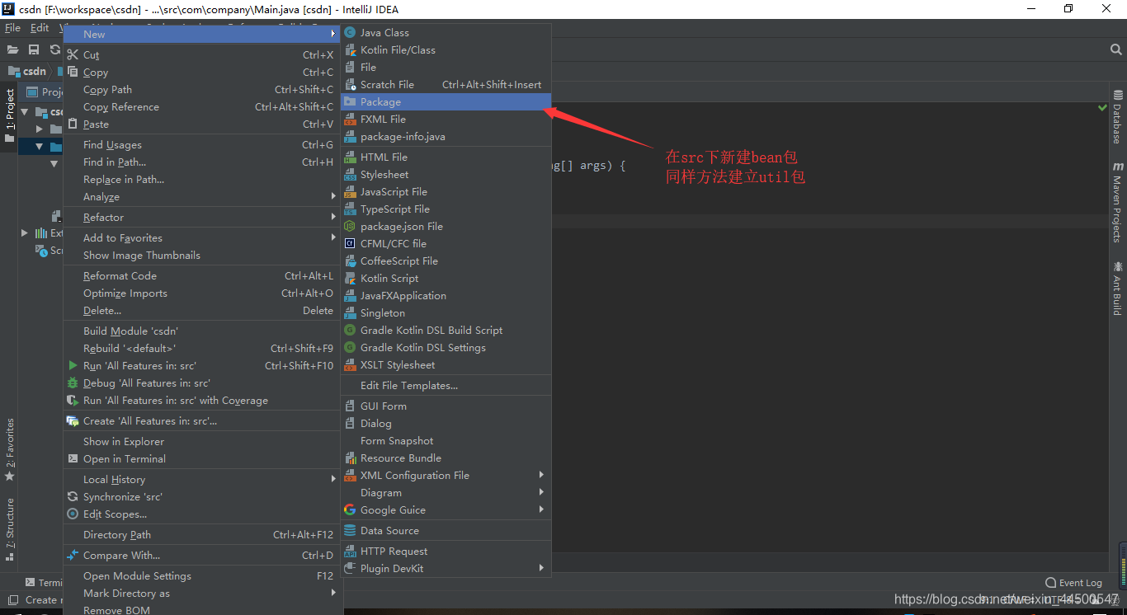Choose Copy Path in the context menu
This screenshot has width=1127, height=615.
tap(202, 89)
